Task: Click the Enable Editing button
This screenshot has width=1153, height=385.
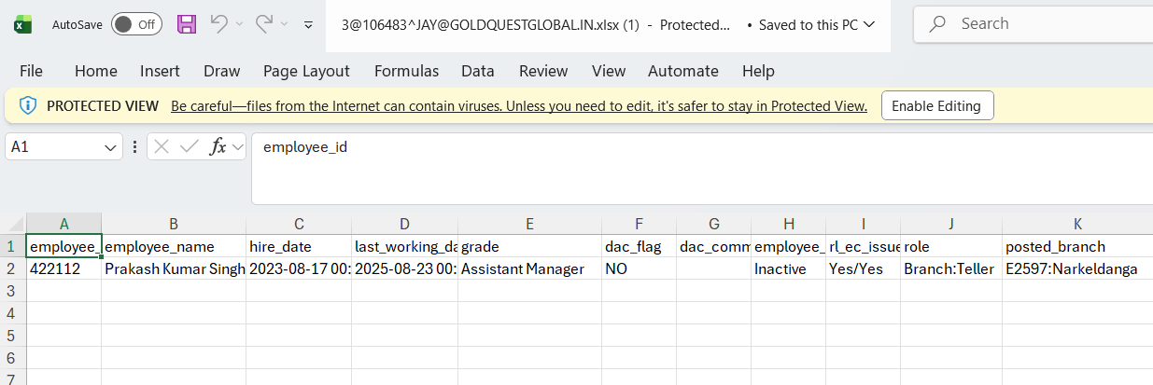Action: tap(936, 105)
